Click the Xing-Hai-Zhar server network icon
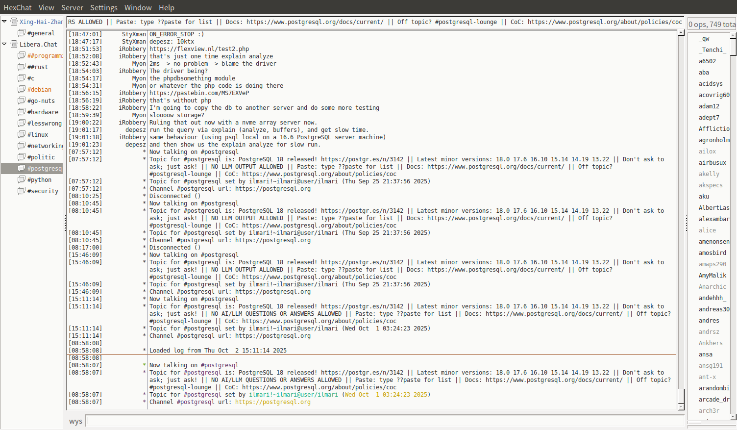The image size is (737, 430). click(14, 22)
